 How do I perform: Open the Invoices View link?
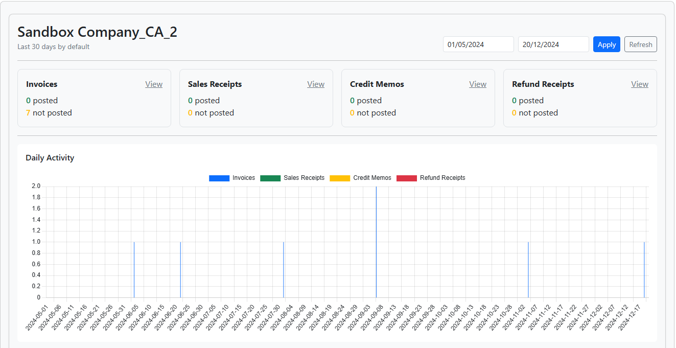(x=154, y=84)
